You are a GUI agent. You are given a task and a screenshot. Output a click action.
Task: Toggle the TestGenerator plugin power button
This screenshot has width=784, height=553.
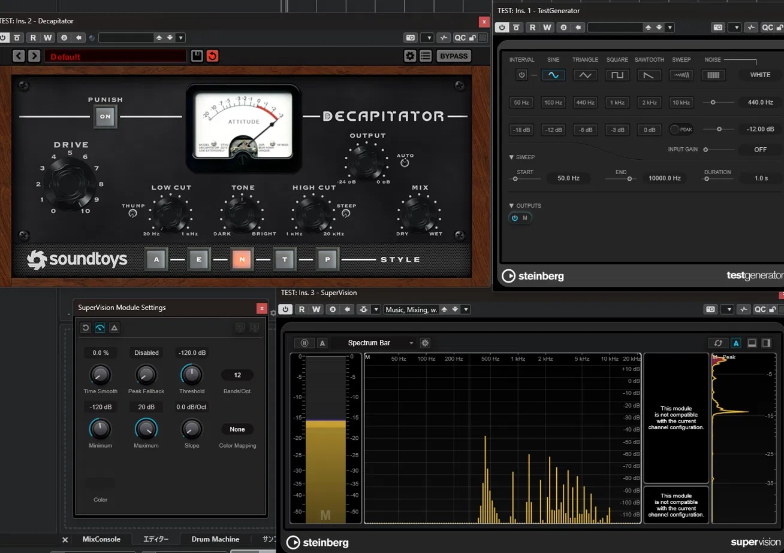[x=502, y=28]
